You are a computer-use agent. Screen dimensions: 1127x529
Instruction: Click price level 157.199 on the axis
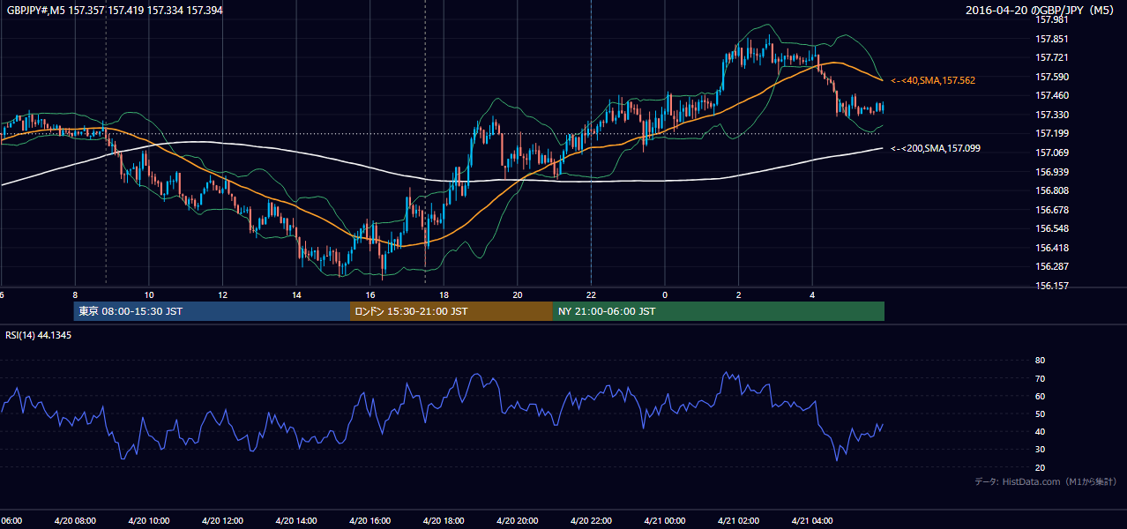(x=1051, y=133)
